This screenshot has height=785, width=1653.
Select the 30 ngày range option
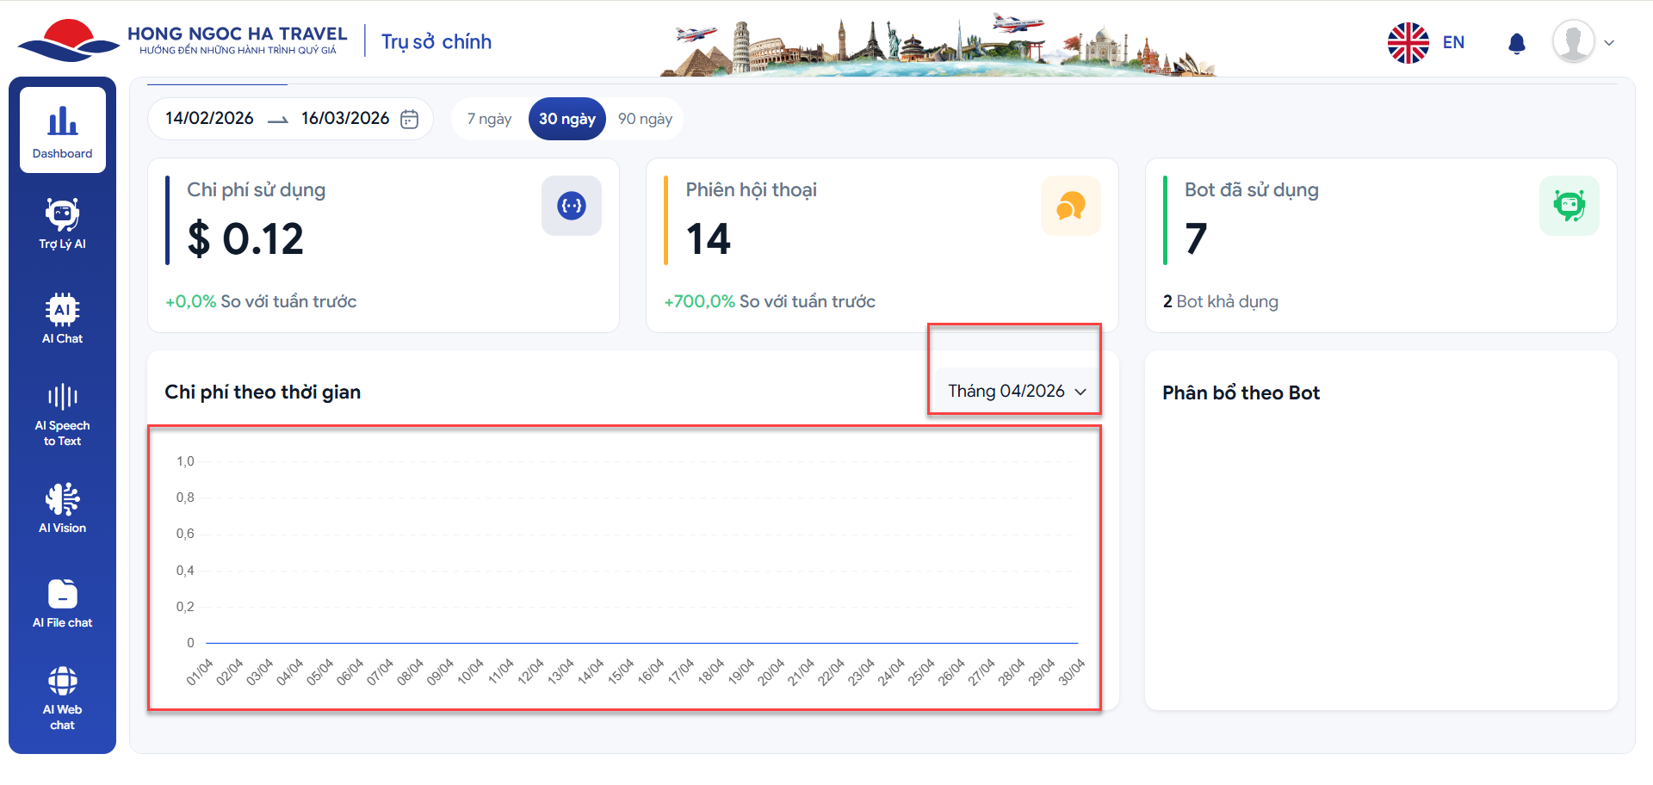coord(566,119)
